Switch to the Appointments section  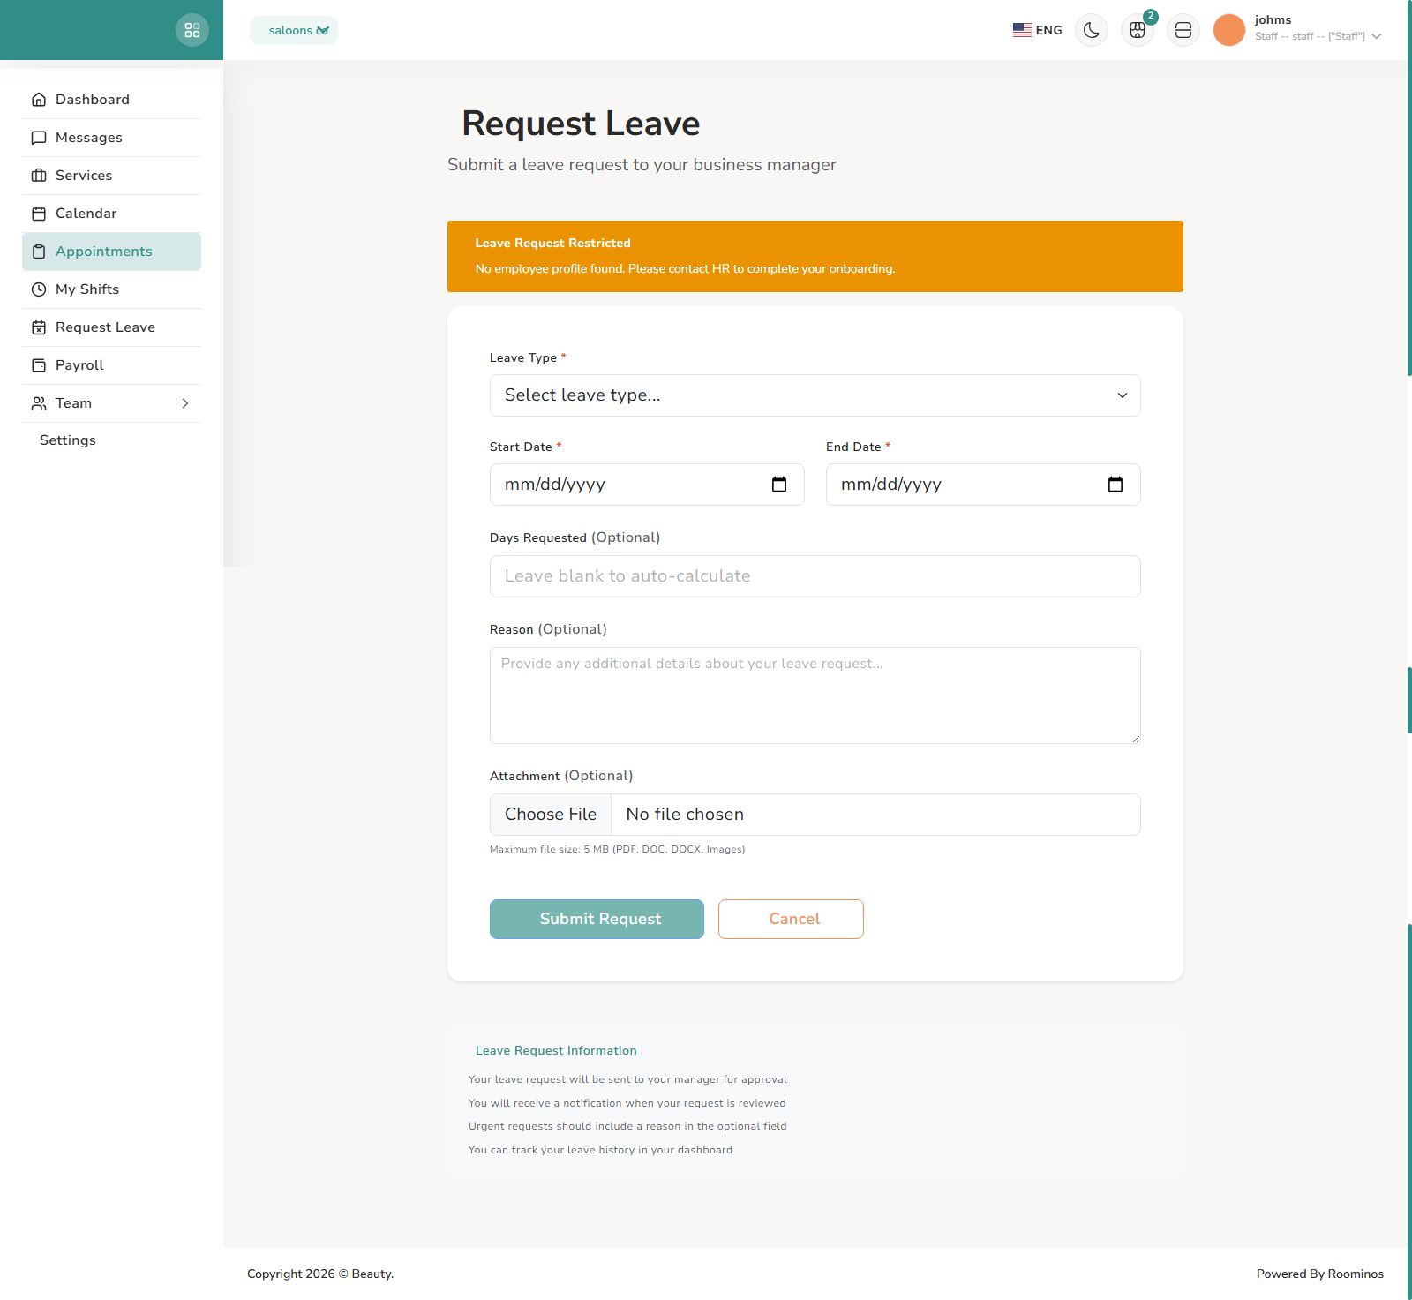coord(103,251)
